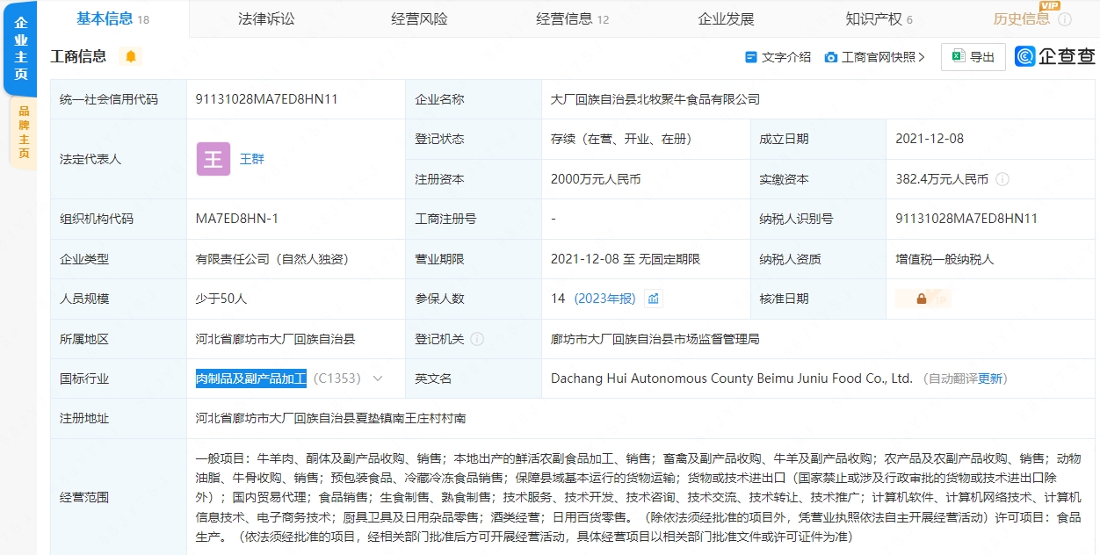Open the 知识产权 tab

(879, 18)
